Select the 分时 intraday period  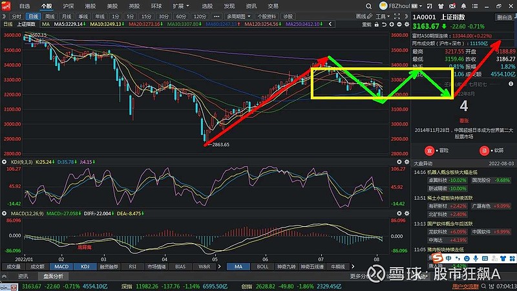pyautogui.click(x=17, y=16)
